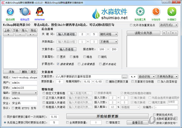Toggle 删除已更新文章 checkbox
Screen dimensions: 182x128
107,81
